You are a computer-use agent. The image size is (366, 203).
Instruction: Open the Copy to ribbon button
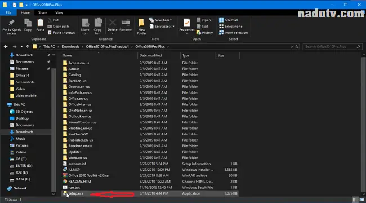(98, 27)
